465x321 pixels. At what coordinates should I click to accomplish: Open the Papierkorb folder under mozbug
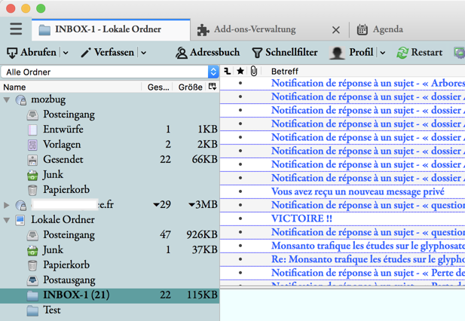coord(66,190)
